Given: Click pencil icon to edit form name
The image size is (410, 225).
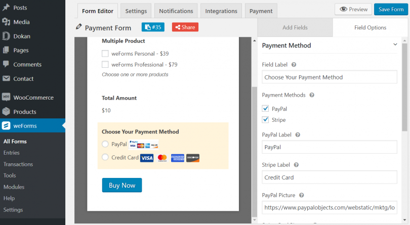Looking at the screenshot, I should pos(78,27).
